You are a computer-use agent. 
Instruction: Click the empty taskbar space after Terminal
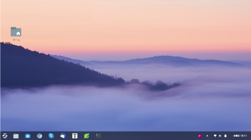[146, 136]
